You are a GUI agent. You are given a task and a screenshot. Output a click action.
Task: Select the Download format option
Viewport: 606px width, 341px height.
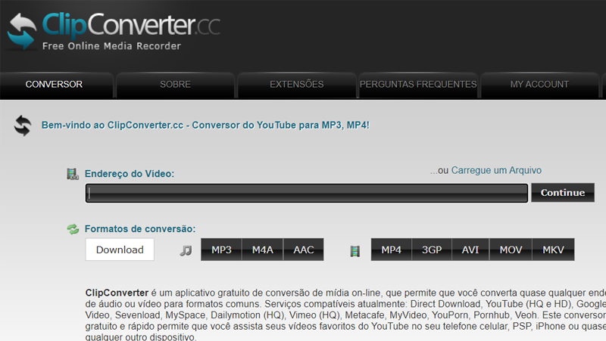[x=120, y=250]
